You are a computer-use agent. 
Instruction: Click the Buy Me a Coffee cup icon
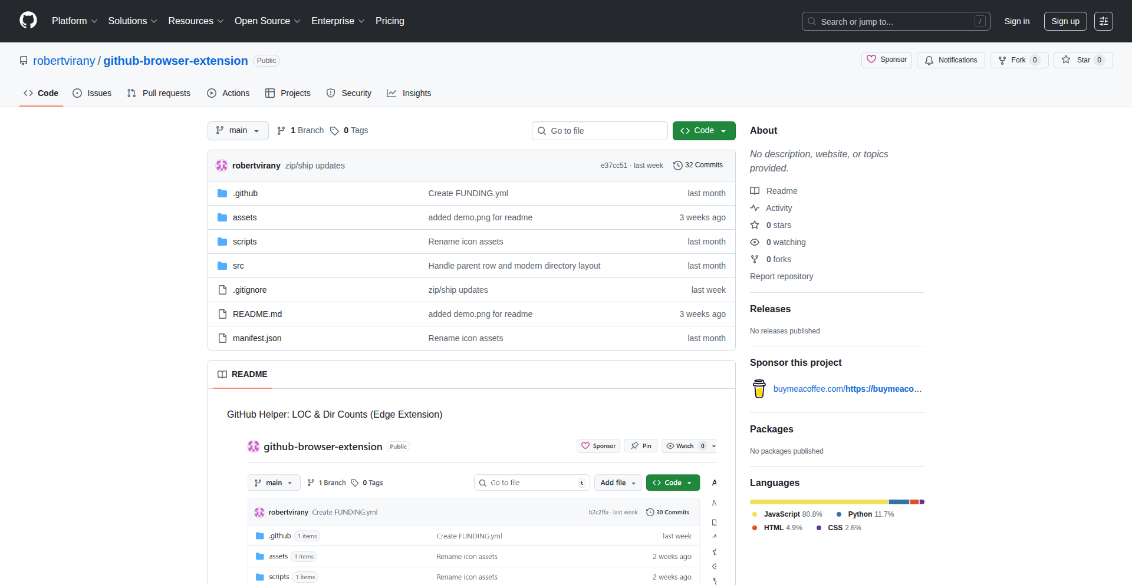[759, 389]
